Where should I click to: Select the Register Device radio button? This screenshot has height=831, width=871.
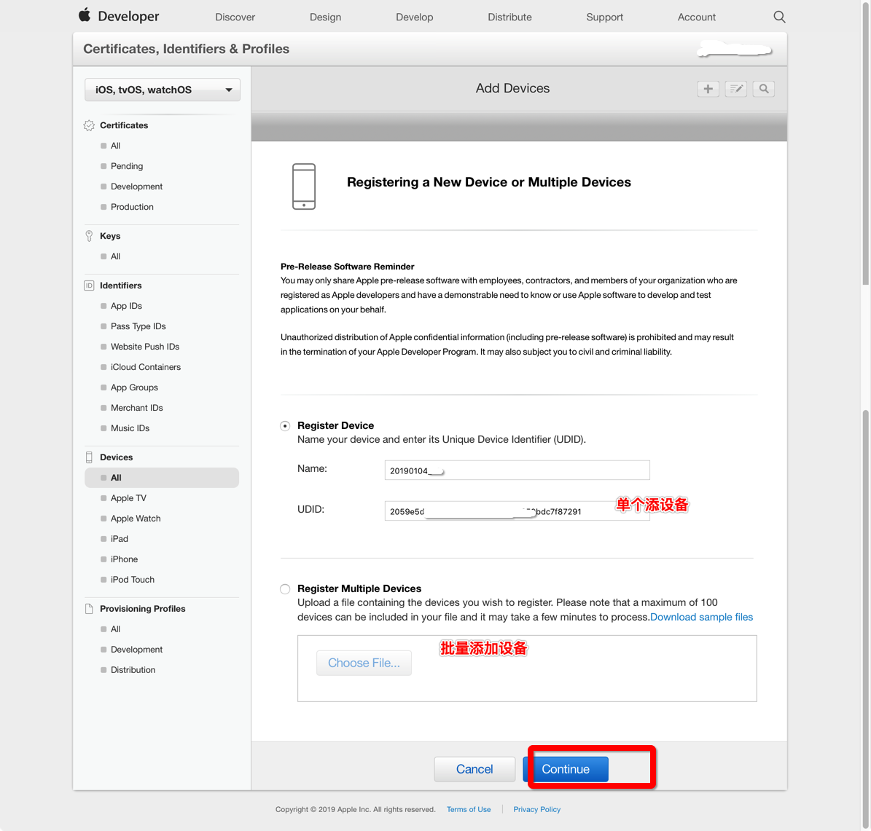point(285,426)
